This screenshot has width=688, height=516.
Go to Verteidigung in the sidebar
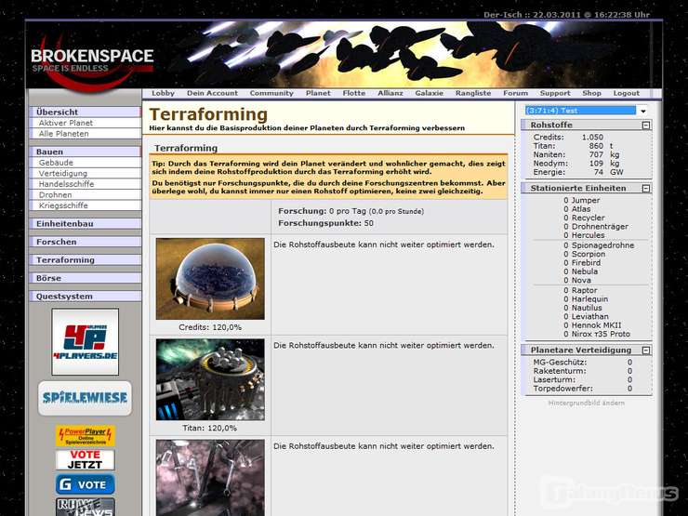(x=86, y=173)
